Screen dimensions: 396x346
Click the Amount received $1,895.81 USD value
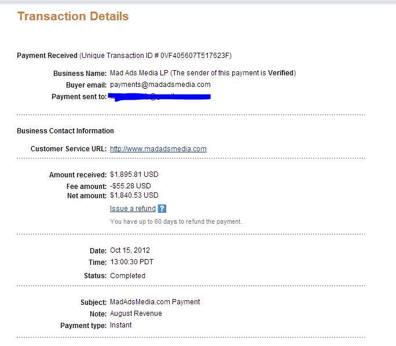[134, 174]
